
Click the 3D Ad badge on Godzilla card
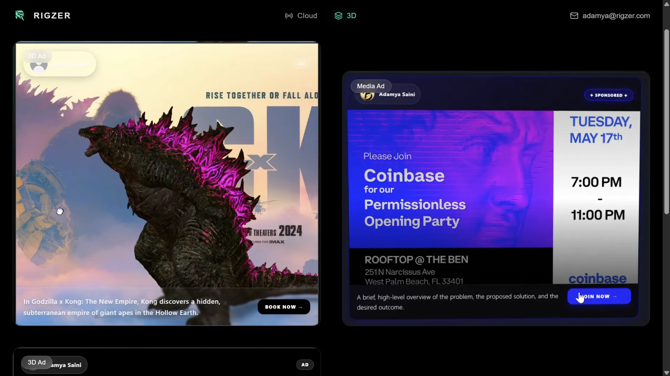(37, 56)
